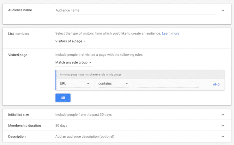This screenshot has width=234, height=145.
Task: Expand the Description section chevron
Action: [223, 136]
